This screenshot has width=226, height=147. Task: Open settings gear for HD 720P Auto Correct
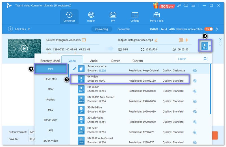click(195, 142)
